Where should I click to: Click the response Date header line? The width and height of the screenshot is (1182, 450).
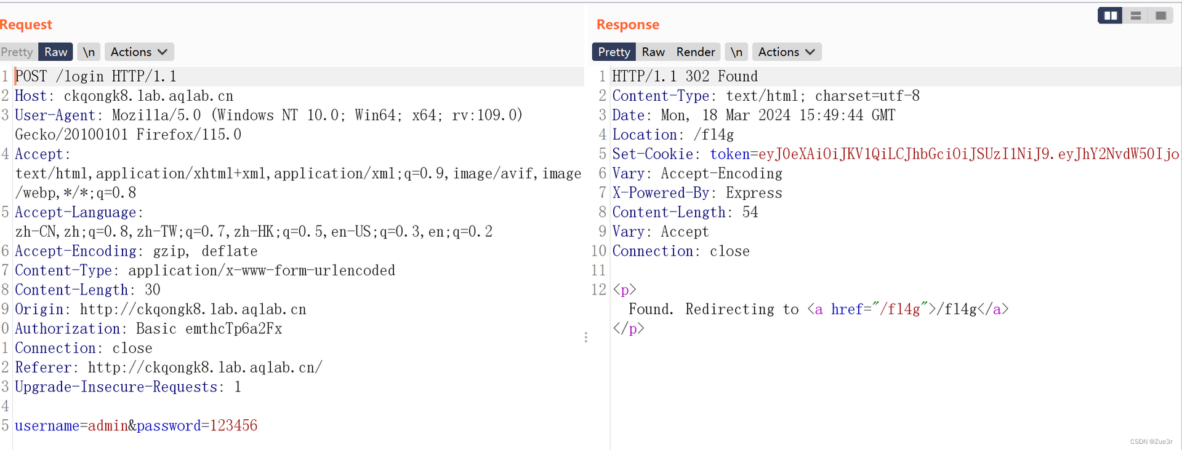coord(754,116)
